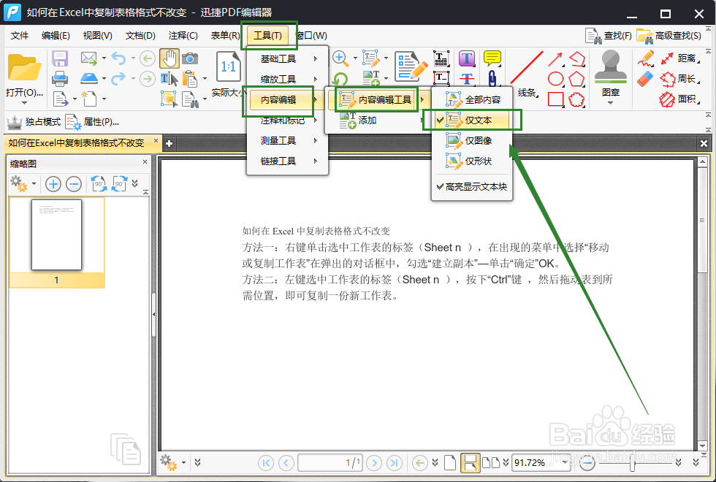Screen dimensions: 716x482
Task: Open thumbnail panel options gear dropdown
Action: (34, 184)
